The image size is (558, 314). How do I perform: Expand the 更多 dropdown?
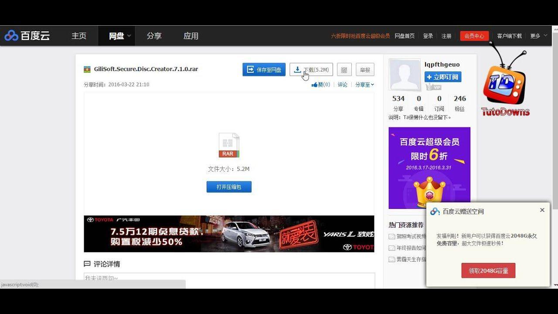pos(538,36)
